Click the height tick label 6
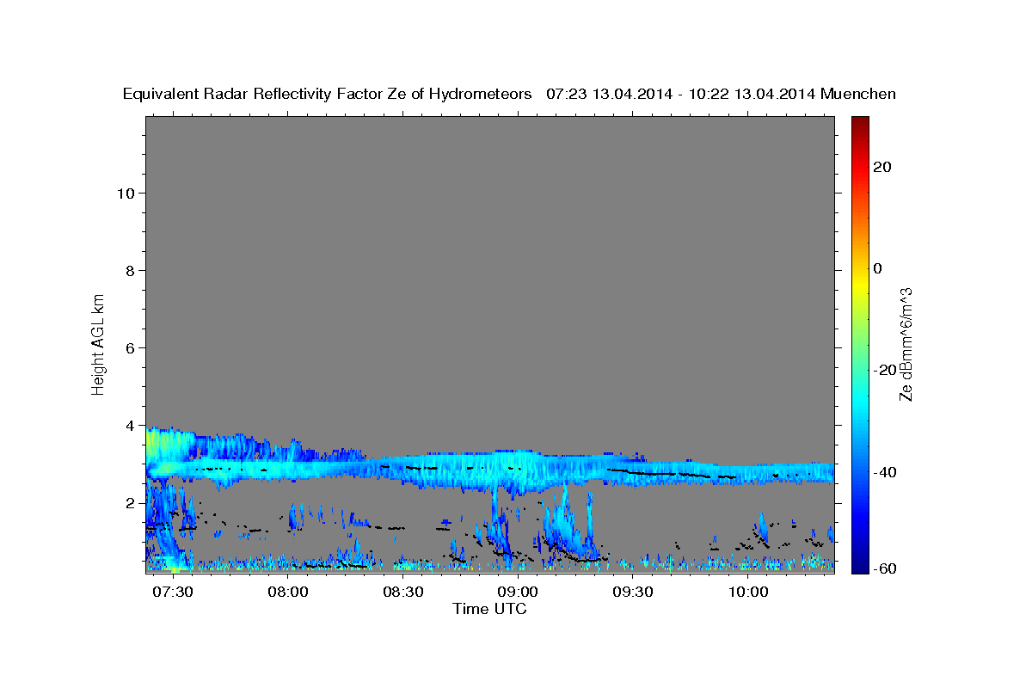 (131, 347)
